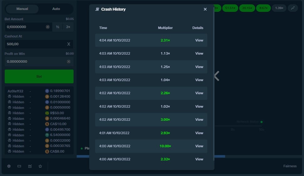Switch to Manual betting mode
Screen dimensions: 304x176
click(22, 9)
